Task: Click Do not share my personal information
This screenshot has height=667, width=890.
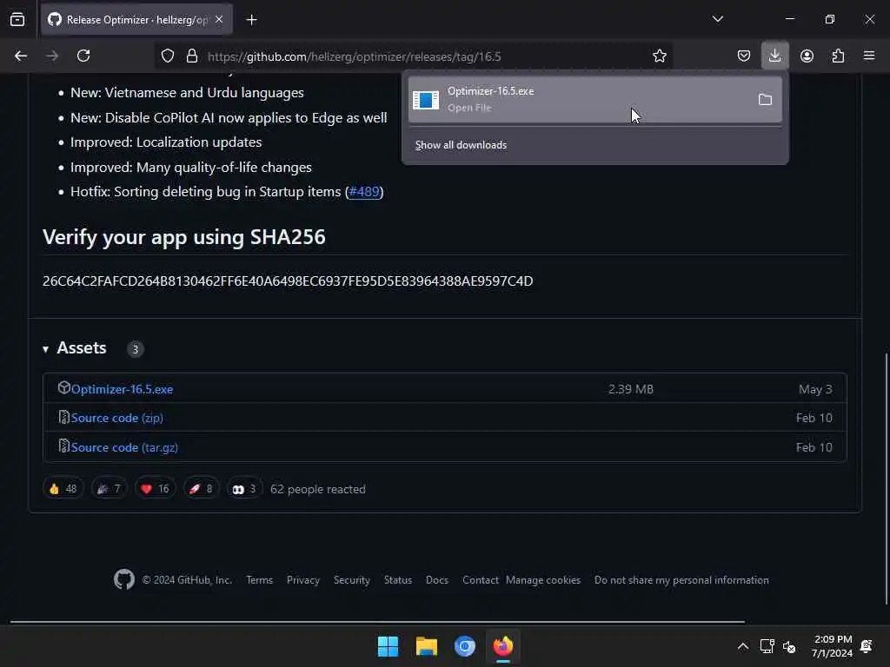Action: [x=681, y=580]
